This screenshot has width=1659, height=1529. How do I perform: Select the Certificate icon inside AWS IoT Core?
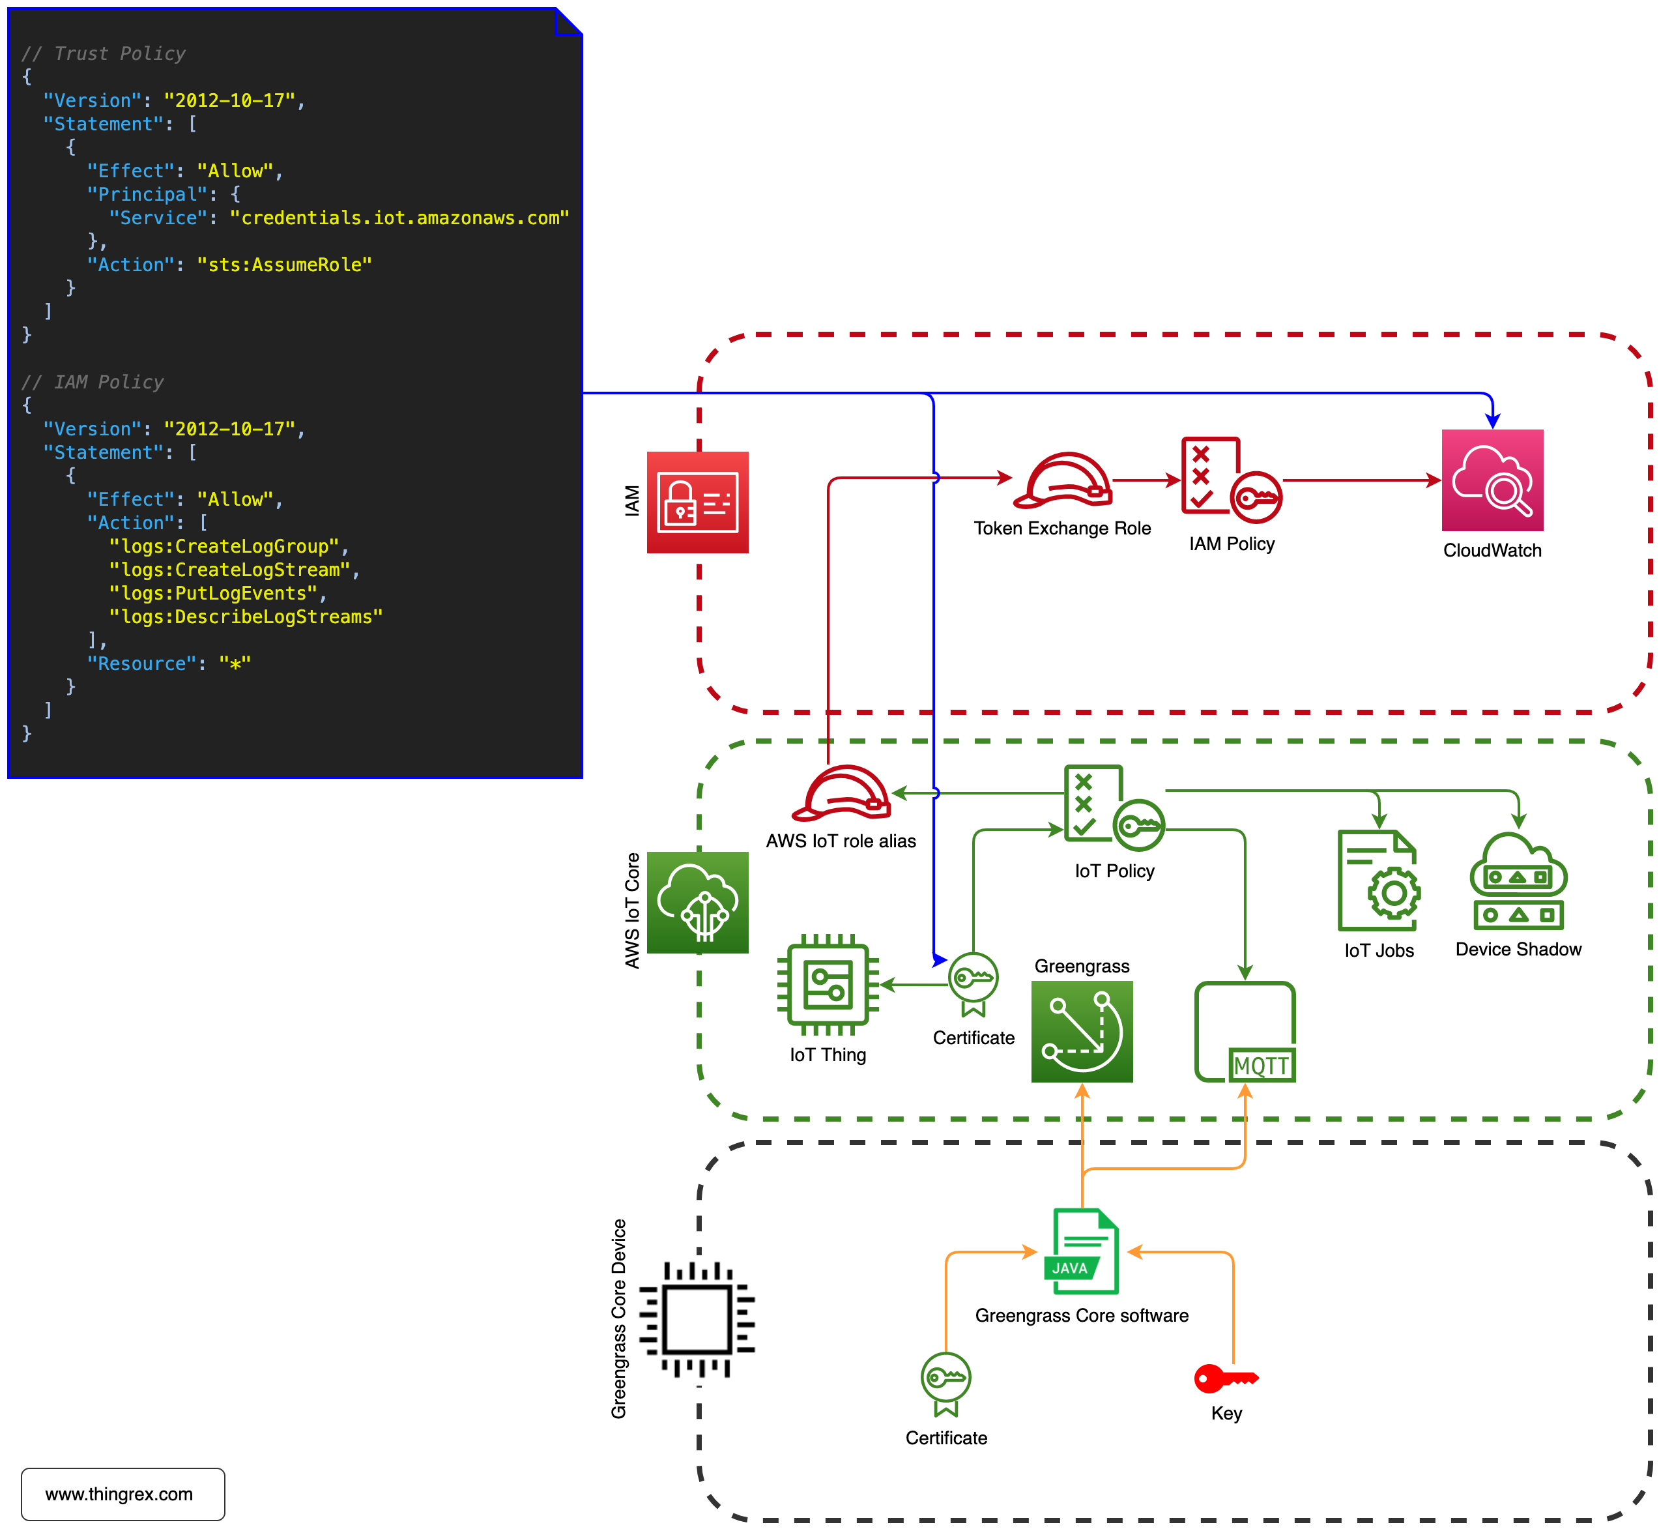point(974,985)
